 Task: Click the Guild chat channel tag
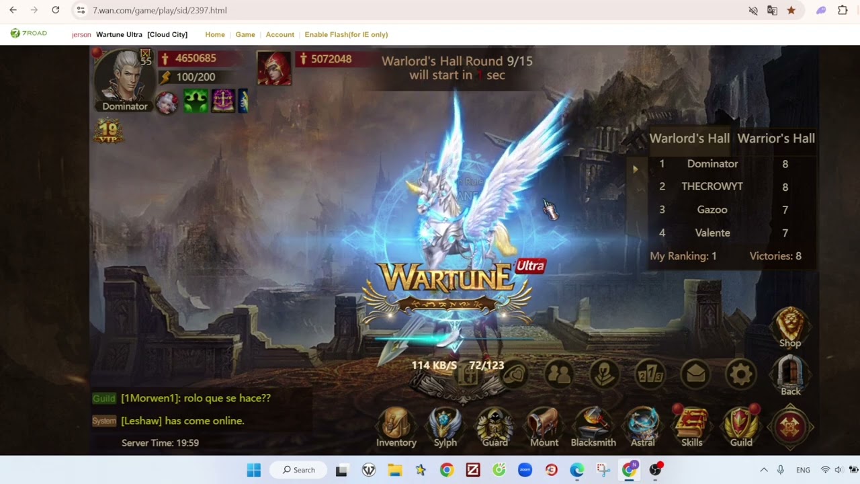pyautogui.click(x=104, y=398)
